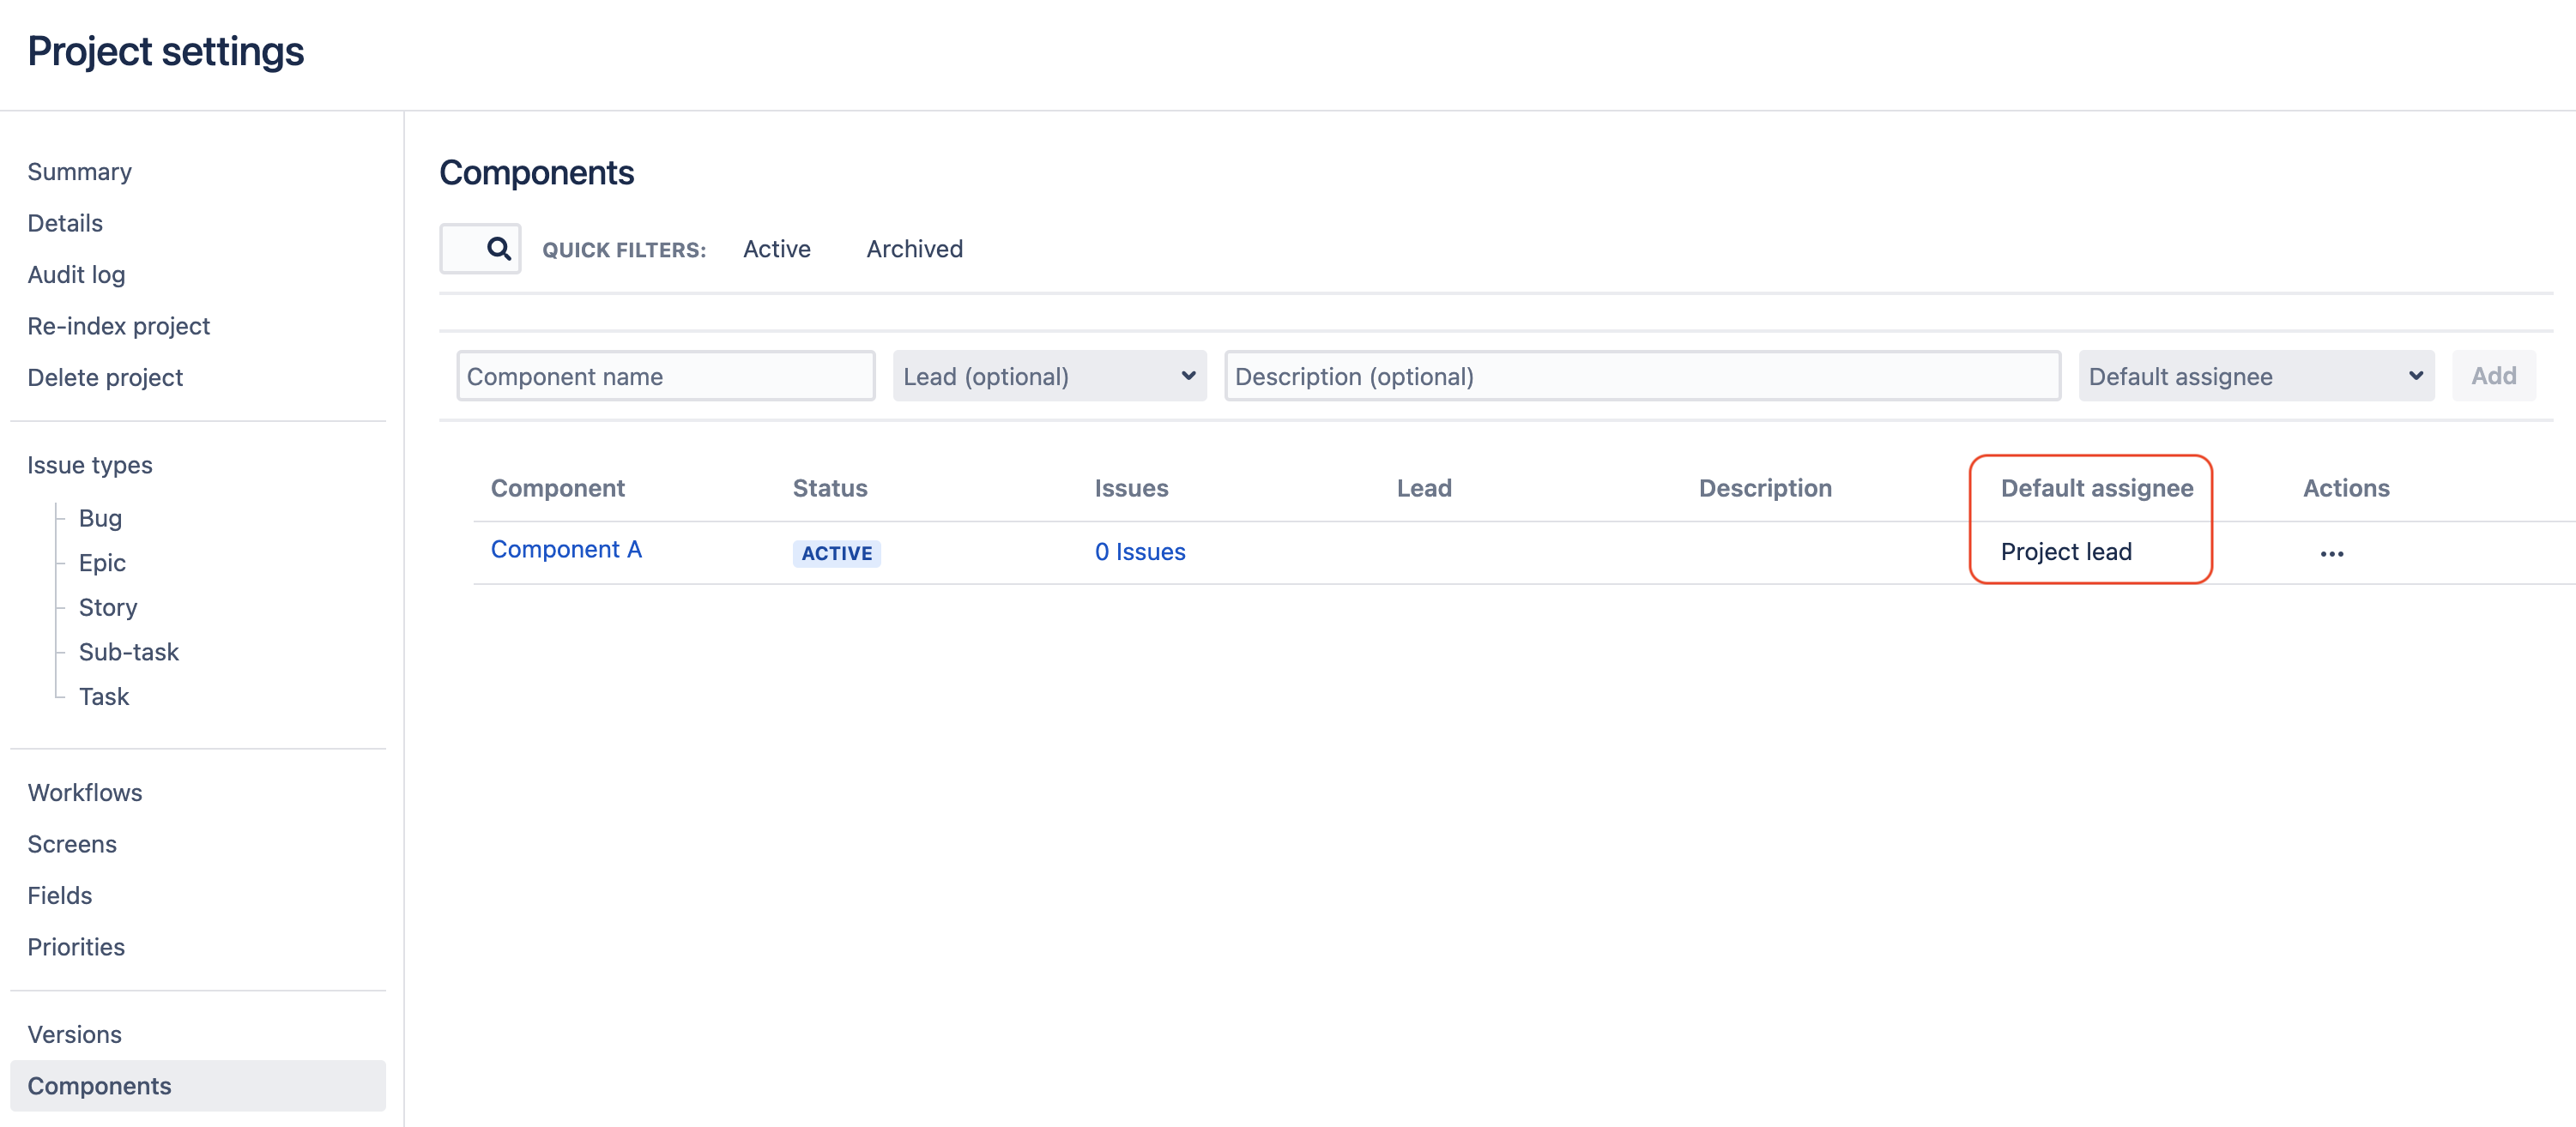Click the Component name input field
The image size is (2576, 1127).
pyautogui.click(x=665, y=376)
